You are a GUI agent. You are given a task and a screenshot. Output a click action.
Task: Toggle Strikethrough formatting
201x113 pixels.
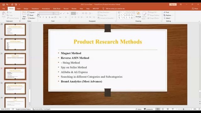(x=52, y=17)
